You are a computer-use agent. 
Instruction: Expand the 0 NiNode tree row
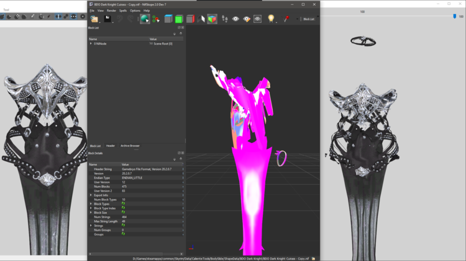[x=91, y=43]
